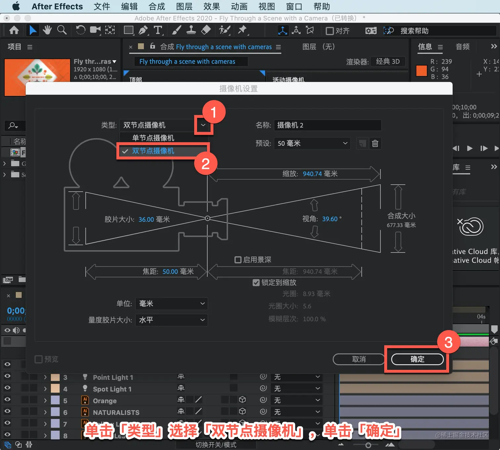Image resolution: width=500 pixels, height=450 pixels.
Task: Save camera preset icon next to trash
Action: (x=363, y=143)
